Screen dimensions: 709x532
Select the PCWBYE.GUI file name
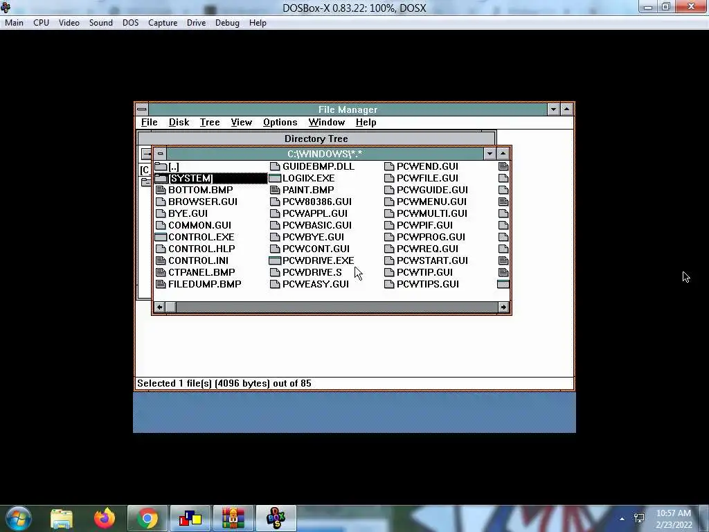pos(314,237)
